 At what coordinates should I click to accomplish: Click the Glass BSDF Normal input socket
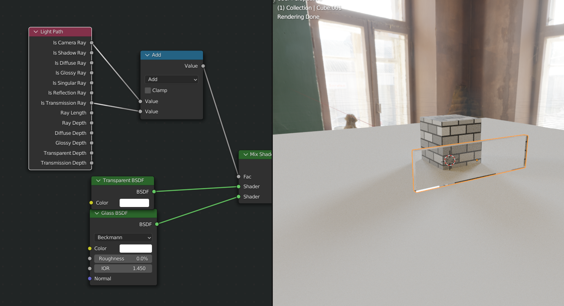[90, 279]
